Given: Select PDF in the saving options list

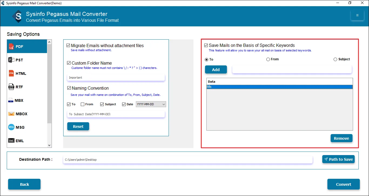Looking at the screenshot, I should (x=27, y=47).
